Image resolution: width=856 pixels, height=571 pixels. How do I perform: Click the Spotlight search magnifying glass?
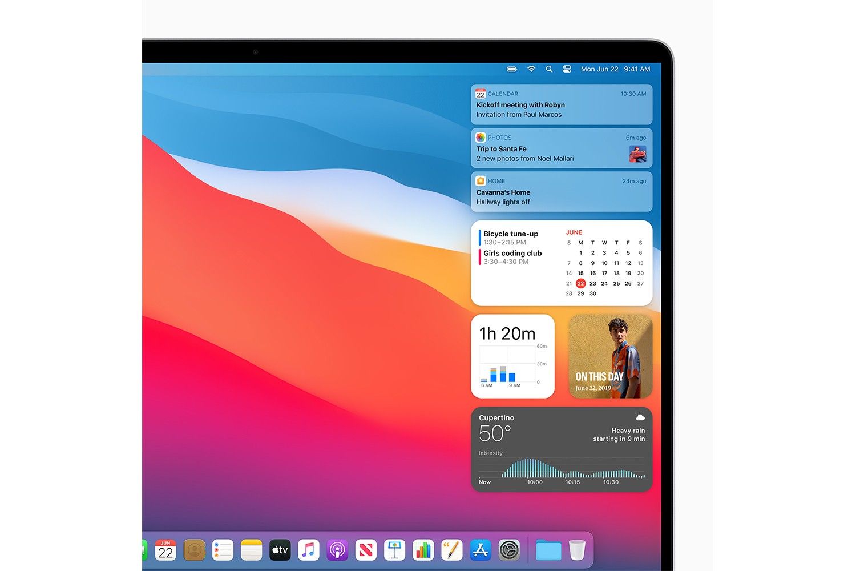point(549,69)
